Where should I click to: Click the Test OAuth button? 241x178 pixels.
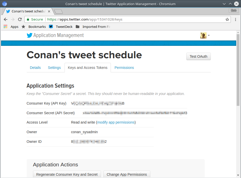(x=199, y=56)
